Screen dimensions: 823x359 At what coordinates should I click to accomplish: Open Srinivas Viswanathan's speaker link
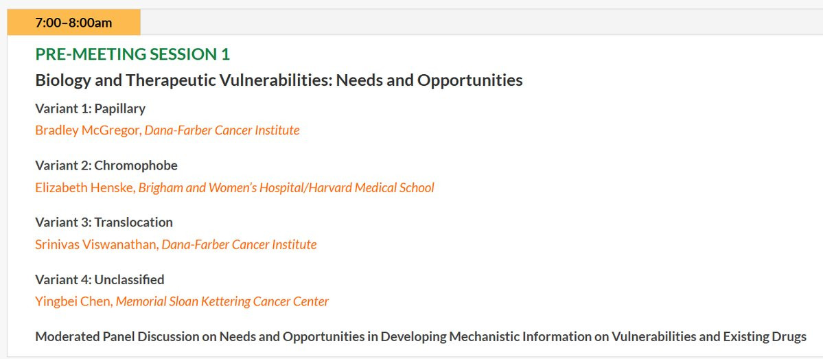(x=97, y=244)
